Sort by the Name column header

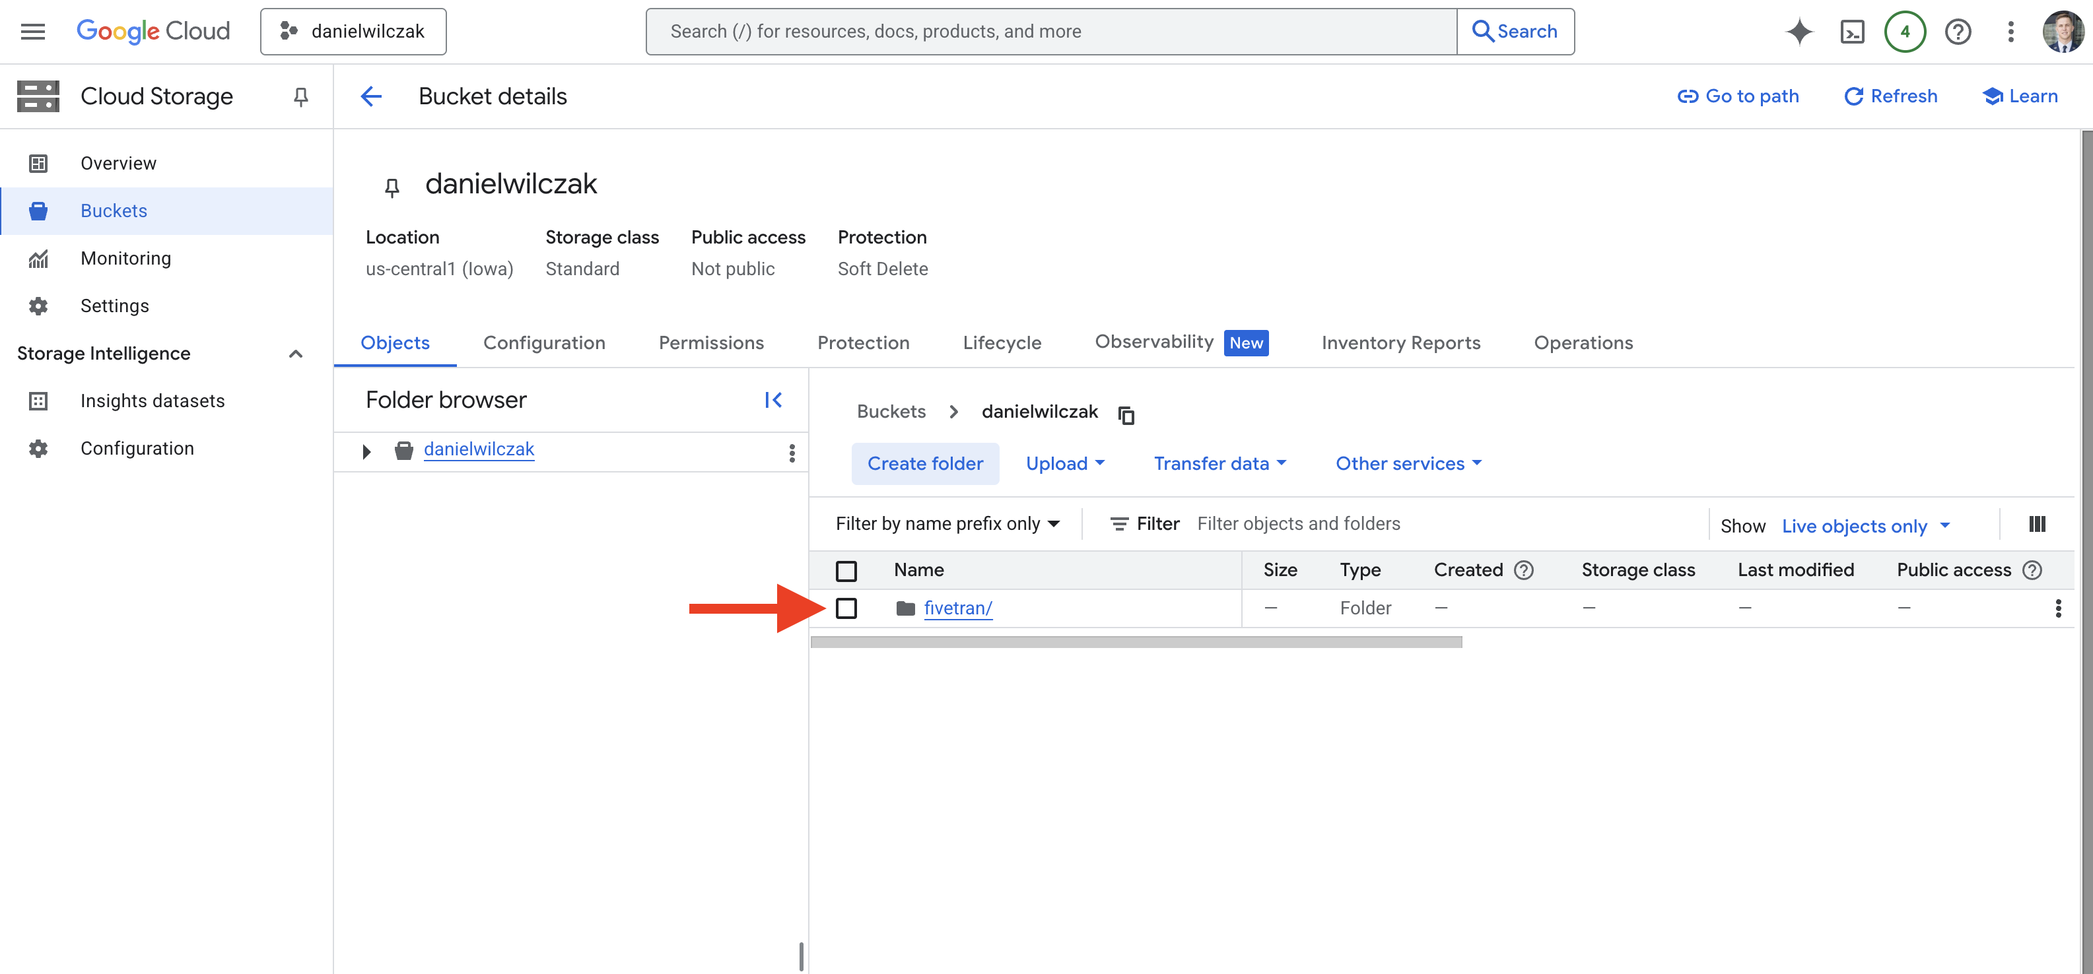click(x=919, y=570)
